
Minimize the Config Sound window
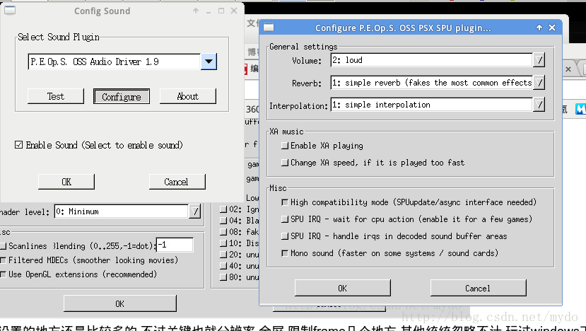209,11
